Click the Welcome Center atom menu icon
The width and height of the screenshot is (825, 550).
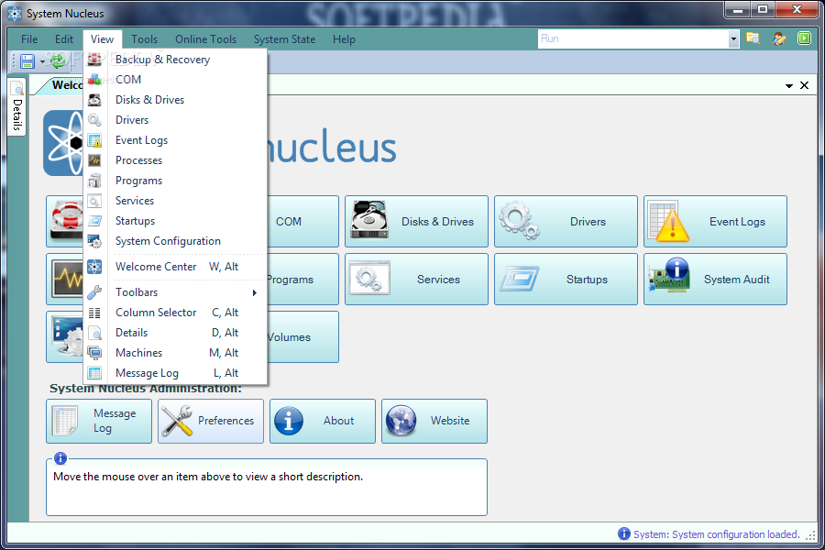point(94,267)
